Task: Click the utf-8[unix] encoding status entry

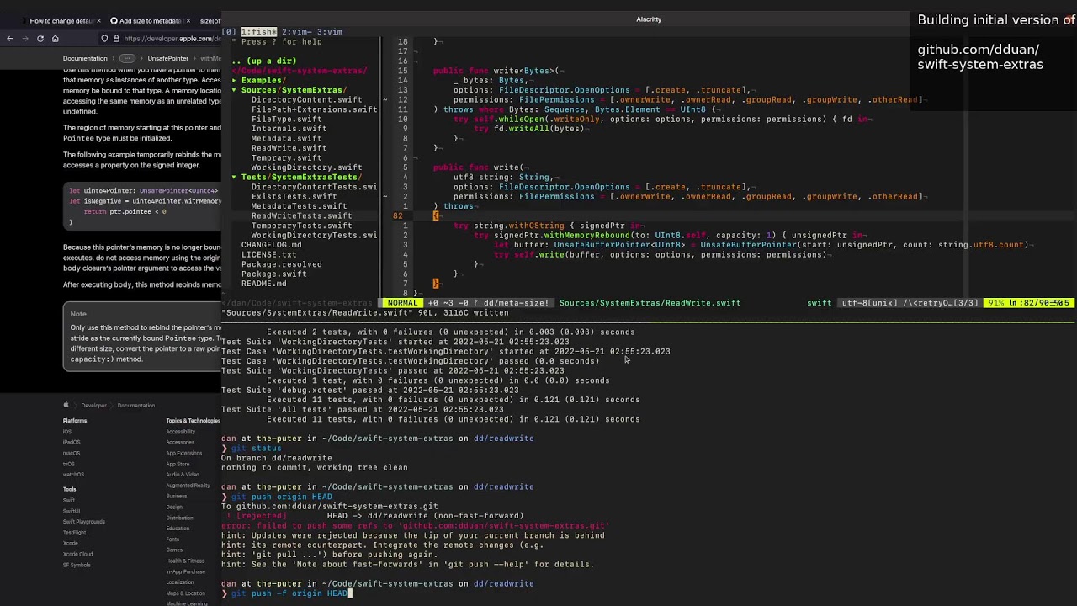Action: tap(868, 303)
